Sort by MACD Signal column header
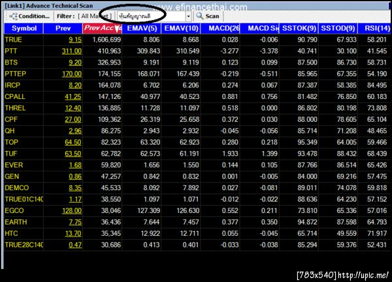392x282 pixels. tap(260, 28)
